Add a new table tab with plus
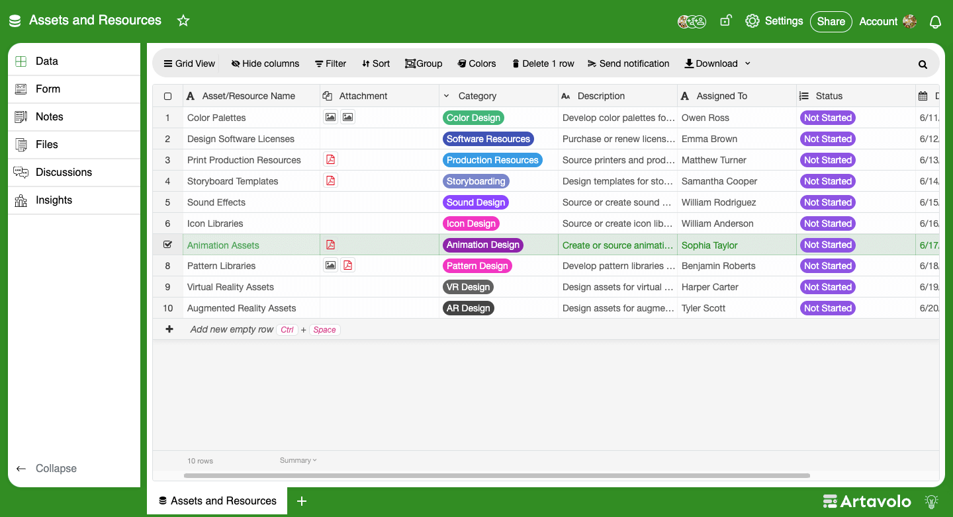The image size is (953, 517). tap(302, 501)
